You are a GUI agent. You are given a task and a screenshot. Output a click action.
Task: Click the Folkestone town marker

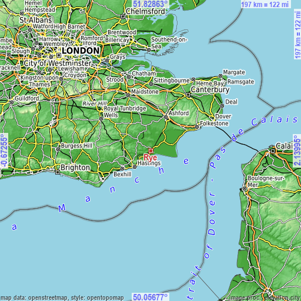click(197, 127)
